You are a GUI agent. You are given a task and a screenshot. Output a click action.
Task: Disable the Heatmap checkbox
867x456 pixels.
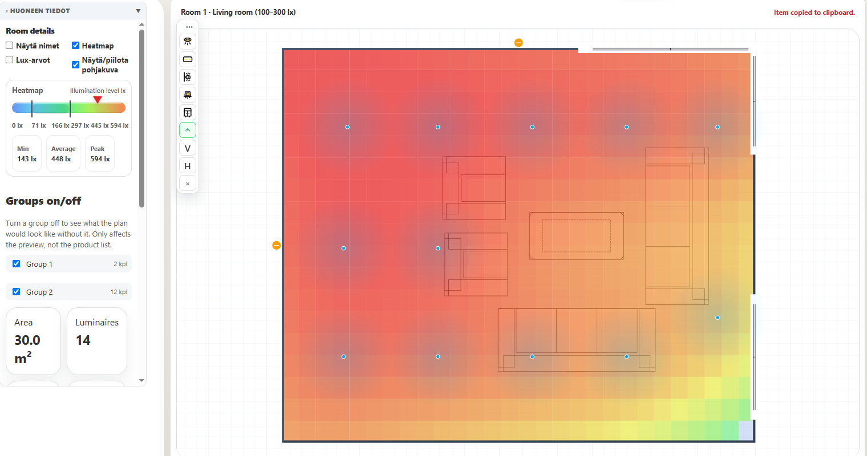tap(75, 46)
